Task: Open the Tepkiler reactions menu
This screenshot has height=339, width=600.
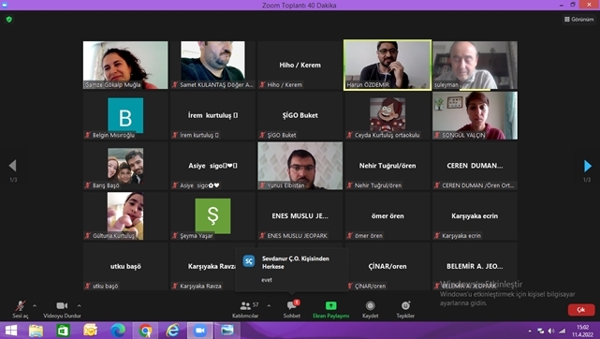Action: pyautogui.click(x=405, y=310)
